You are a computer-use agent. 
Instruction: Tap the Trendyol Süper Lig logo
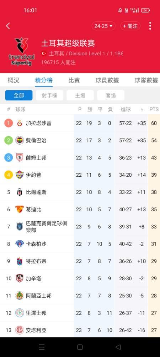22,52
